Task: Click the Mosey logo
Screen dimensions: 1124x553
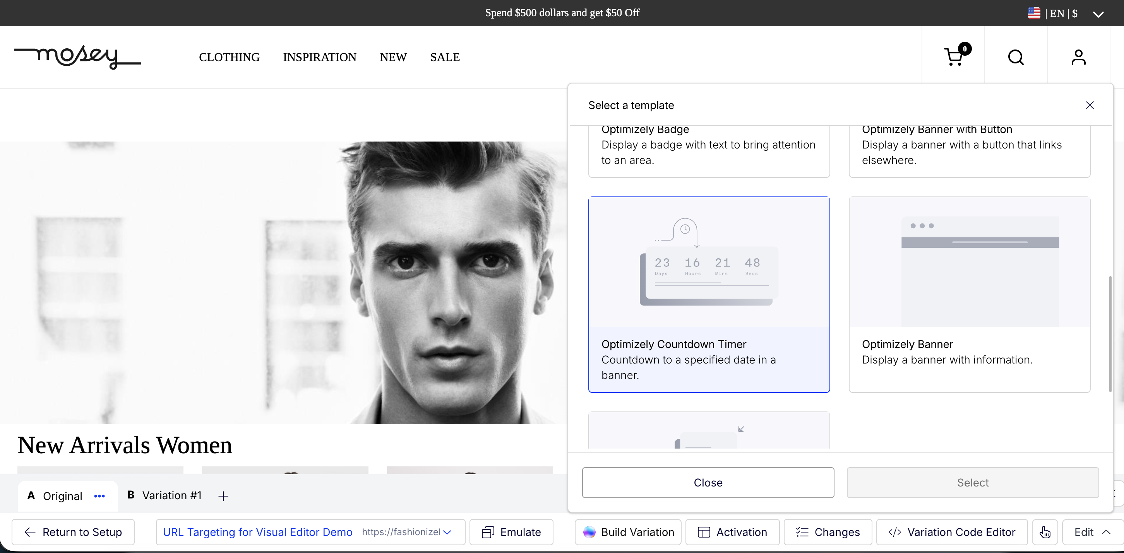Action: pyautogui.click(x=78, y=57)
